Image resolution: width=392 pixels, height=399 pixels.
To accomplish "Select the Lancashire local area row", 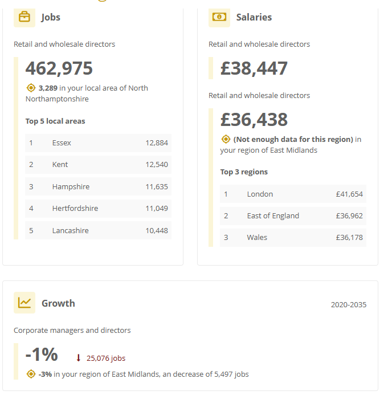I will pyautogui.click(x=98, y=230).
